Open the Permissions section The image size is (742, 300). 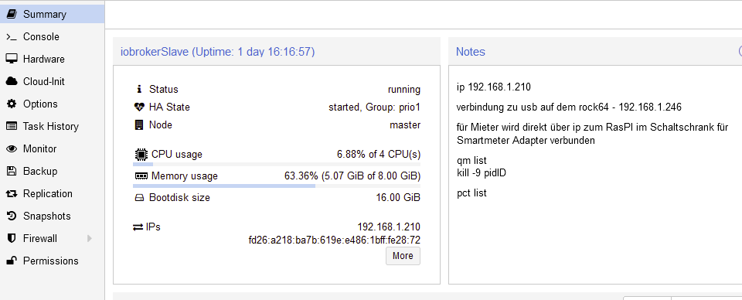[x=52, y=261]
